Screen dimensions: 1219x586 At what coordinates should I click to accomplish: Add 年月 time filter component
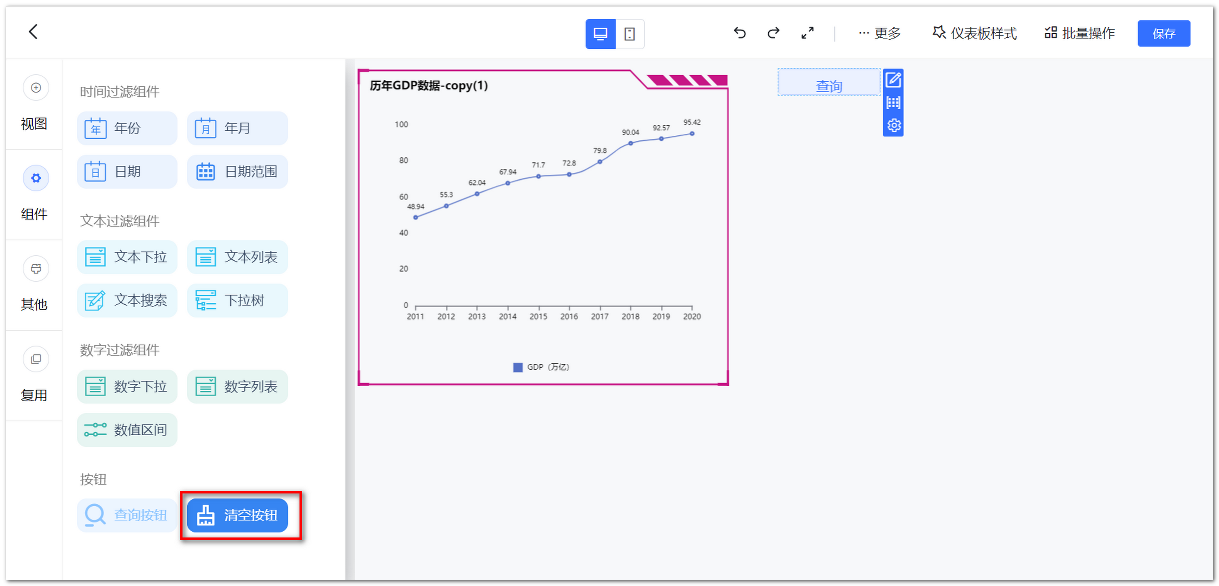point(237,128)
